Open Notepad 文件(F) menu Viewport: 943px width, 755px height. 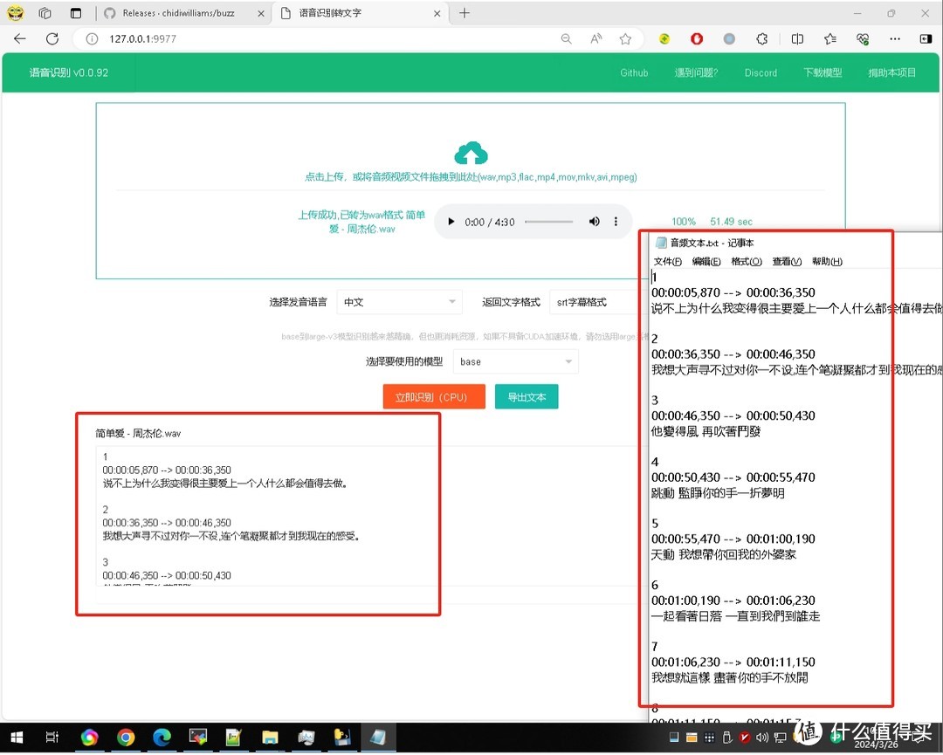point(668,262)
